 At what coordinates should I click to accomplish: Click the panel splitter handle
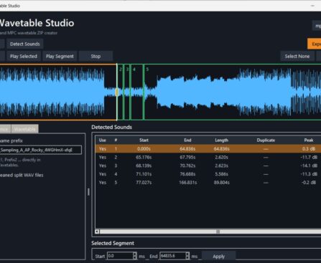coord(88,192)
